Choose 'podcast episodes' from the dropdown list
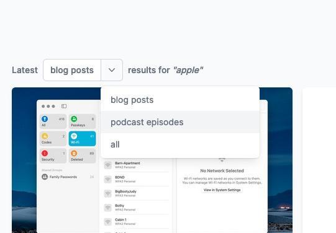The width and height of the screenshot is (336, 233). click(180, 122)
